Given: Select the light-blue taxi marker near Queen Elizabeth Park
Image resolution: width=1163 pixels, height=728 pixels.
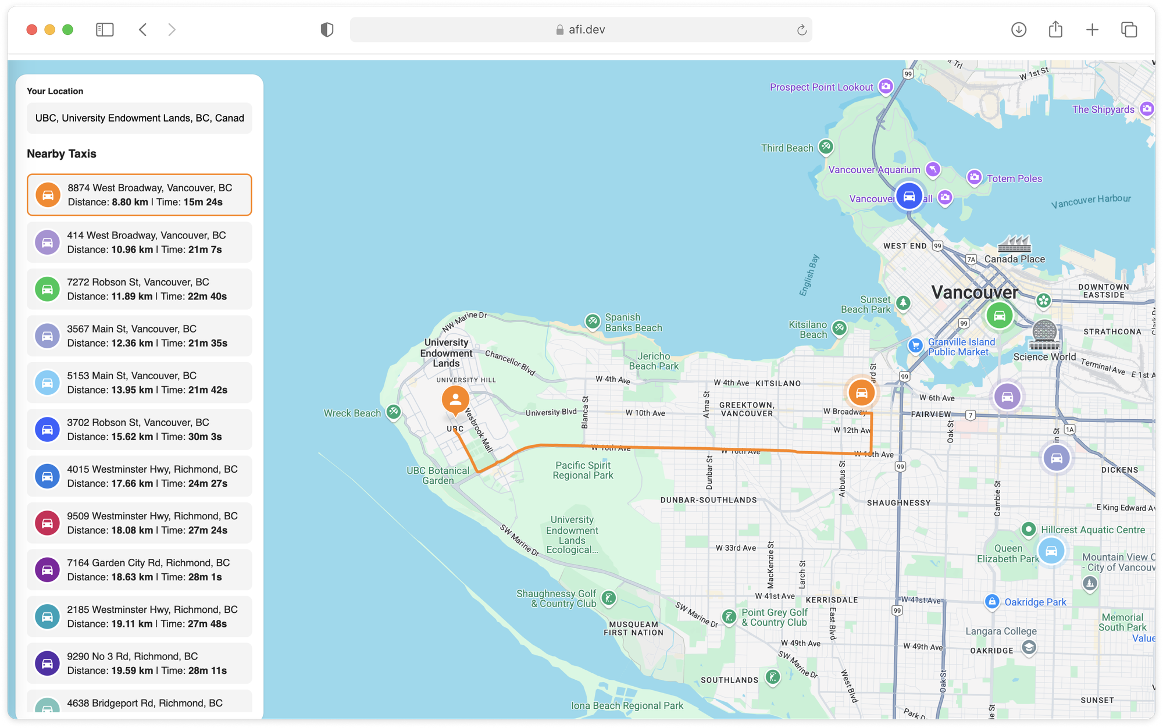Looking at the screenshot, I should [x=1051, y=551].
